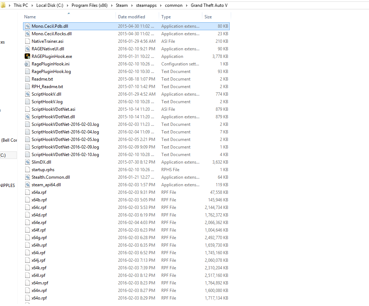Screen dimensions: 369x306
Task: Sort files by Type column header
Action: pyautogui.click(x=166, y=17)
